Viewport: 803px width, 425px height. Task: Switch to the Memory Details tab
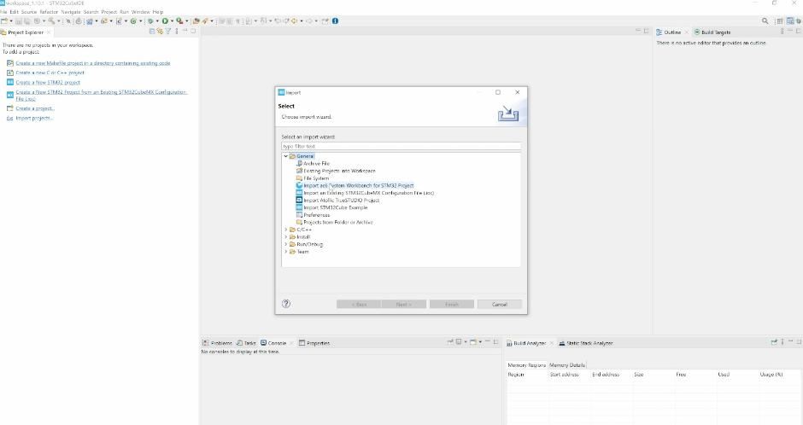pos(567,365)
